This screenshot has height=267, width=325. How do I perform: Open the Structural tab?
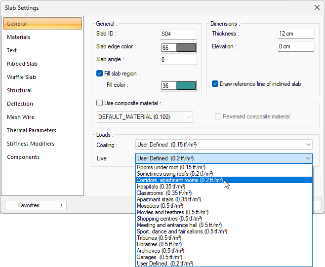(19, 90)
